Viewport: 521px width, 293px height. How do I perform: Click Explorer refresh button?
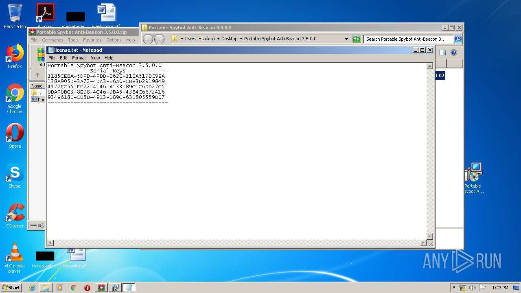point(357,39)
